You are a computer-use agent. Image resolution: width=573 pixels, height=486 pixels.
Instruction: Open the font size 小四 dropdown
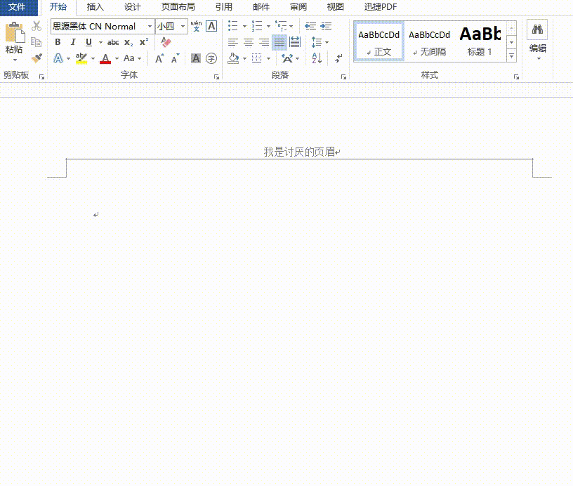point(182,26)
